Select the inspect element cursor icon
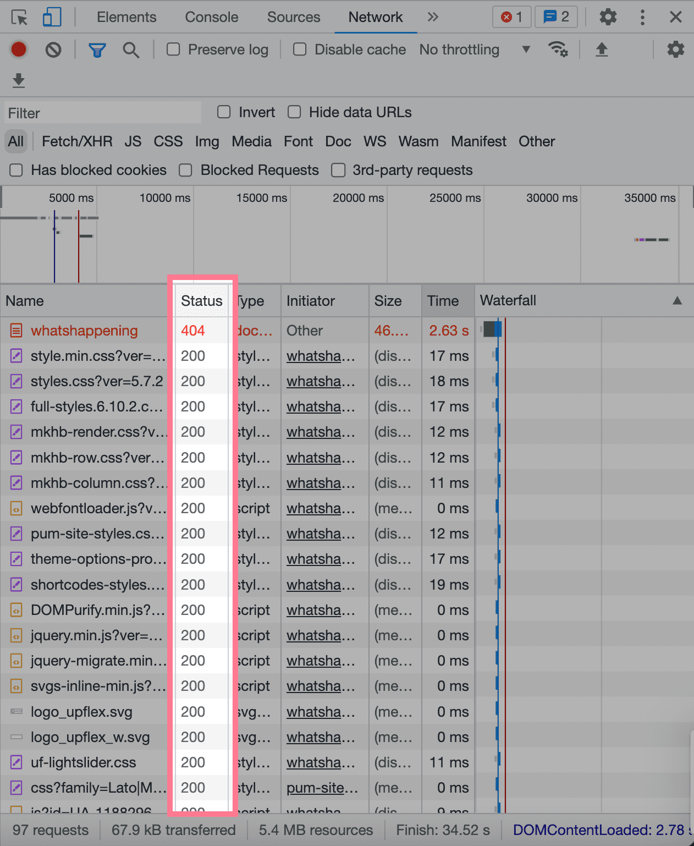This screenshot has height=846, width=694. (19, 18)
